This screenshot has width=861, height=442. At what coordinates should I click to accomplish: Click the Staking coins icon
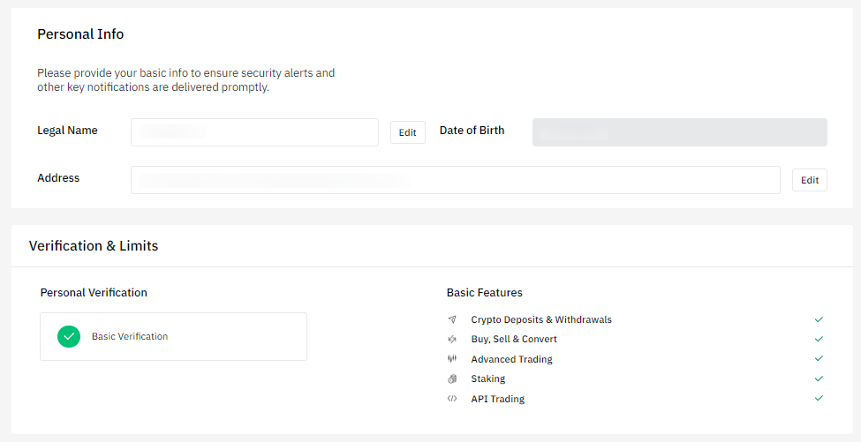point(452,378)
